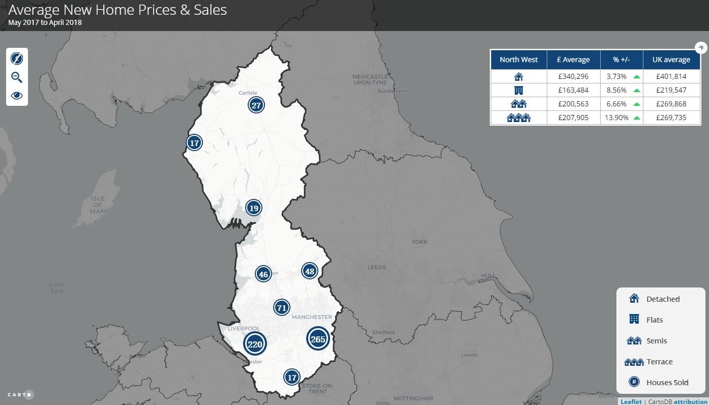Select the 220 marker near Liverpool
The width and height of the screenshot is (709, 405).
[x=254, y=344]
